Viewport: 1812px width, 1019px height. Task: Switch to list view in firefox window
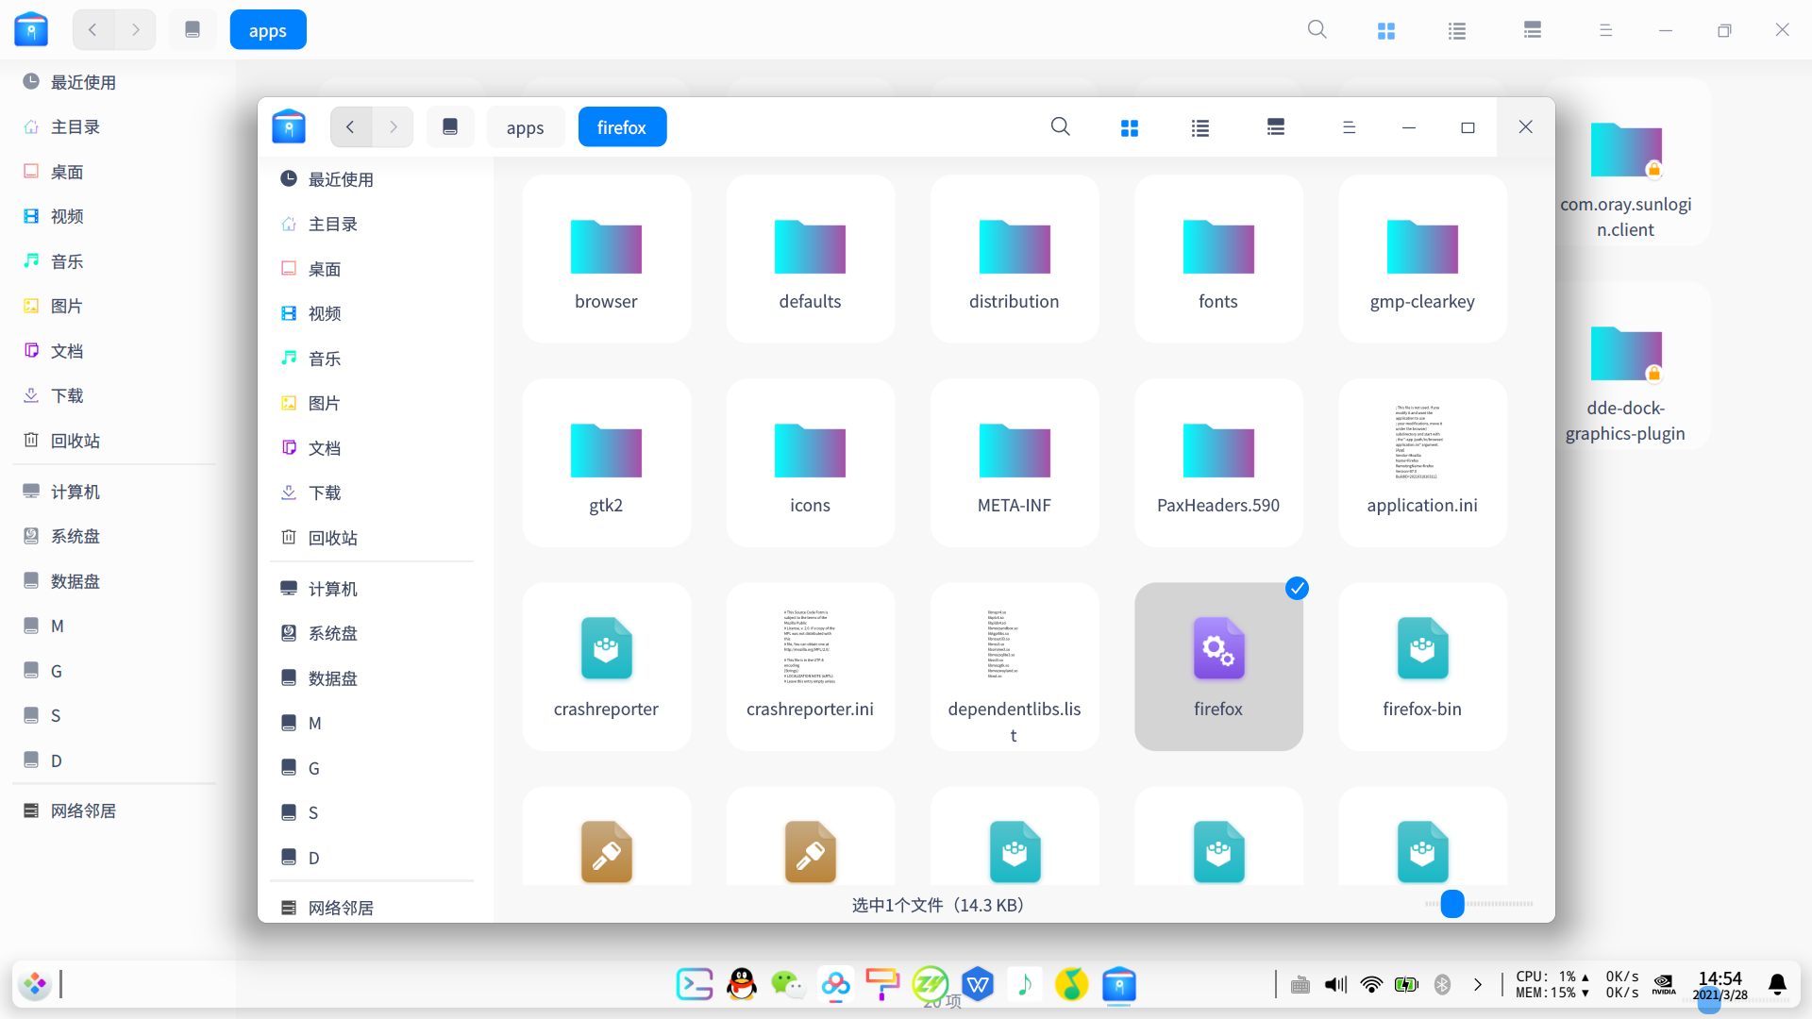coord(1200,127)
